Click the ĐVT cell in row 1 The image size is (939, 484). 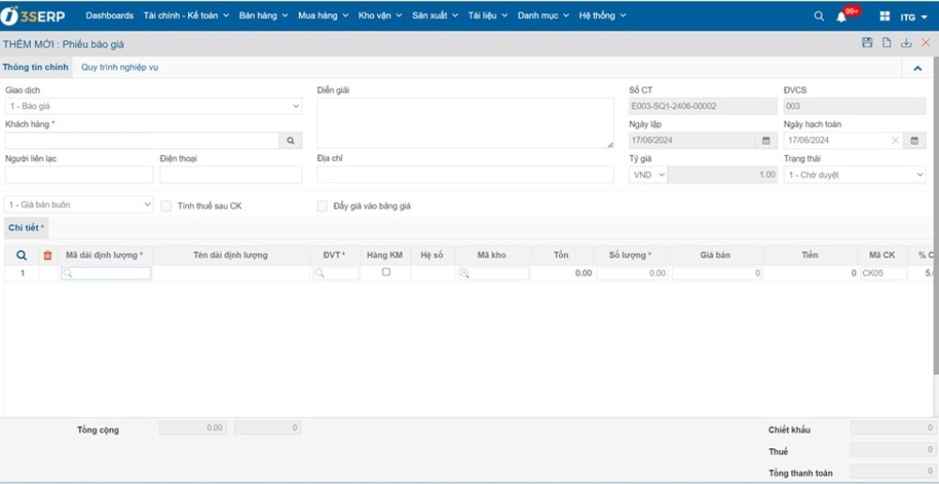click(x=336, y=273)
